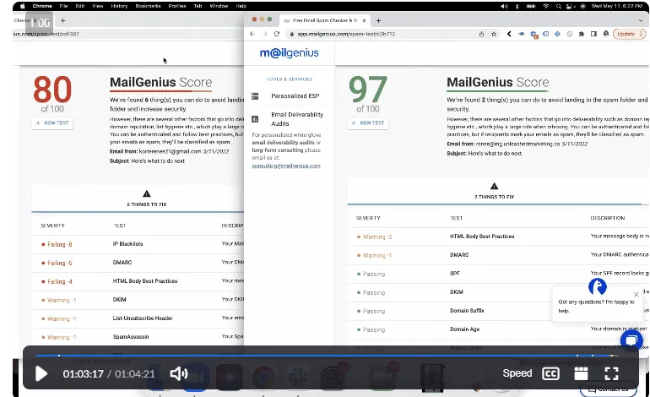
Task: Click the List-Unsubscribe Header row
Action: 138,318
